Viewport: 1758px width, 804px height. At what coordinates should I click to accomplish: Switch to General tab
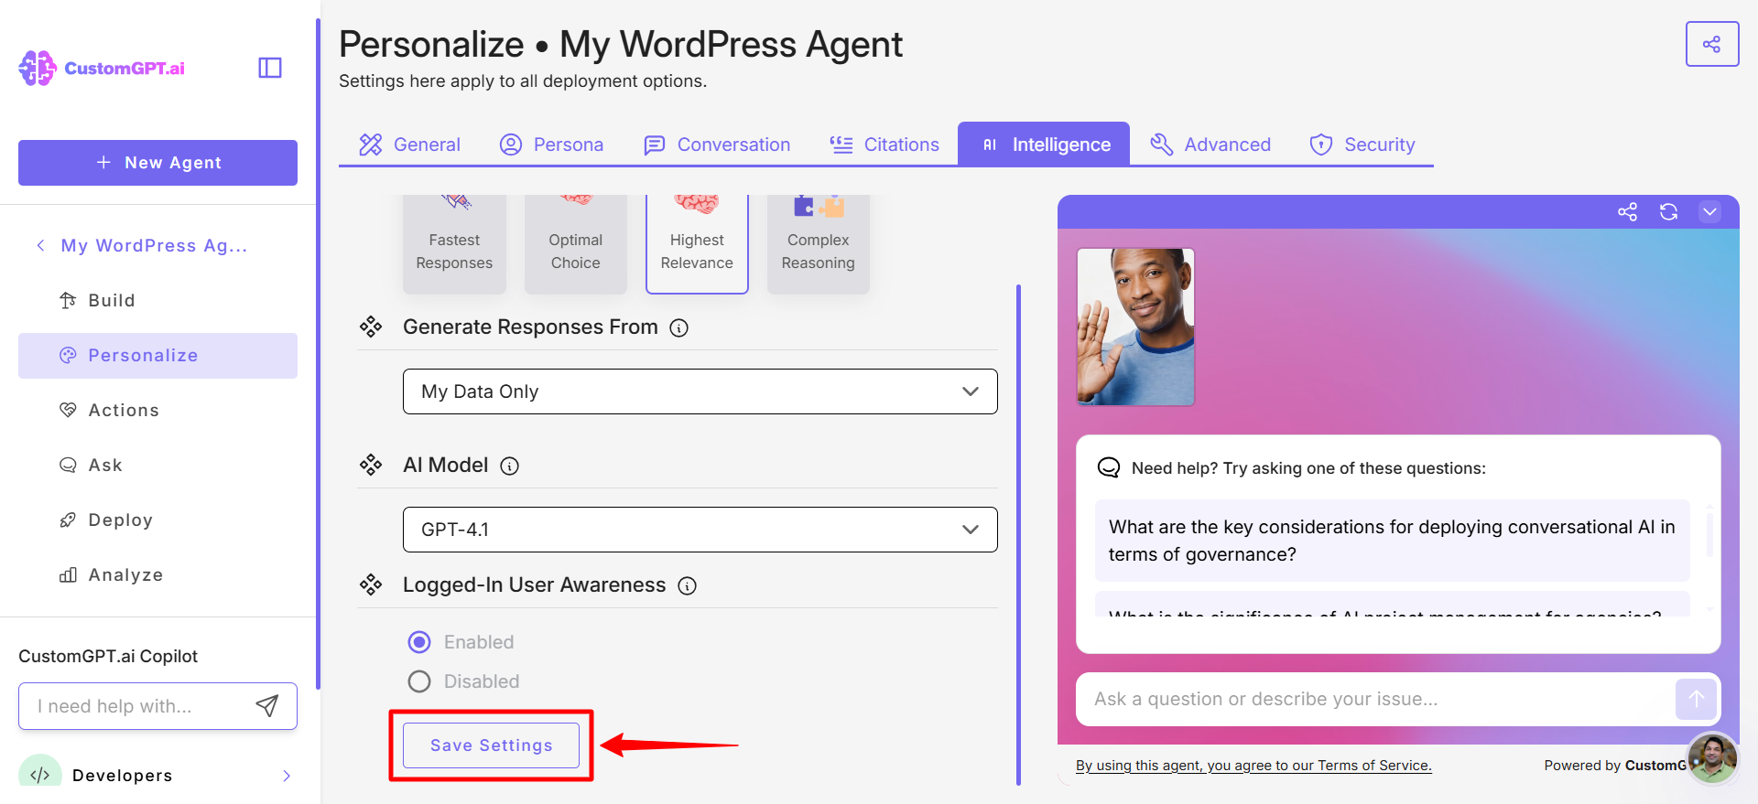(409, 145)
